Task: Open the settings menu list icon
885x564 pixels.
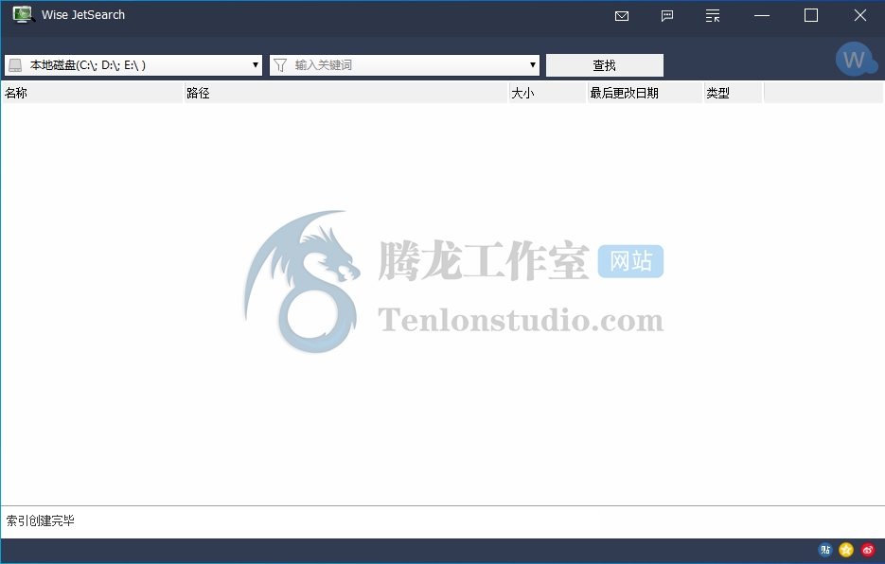Action: (x=713, y=16)
